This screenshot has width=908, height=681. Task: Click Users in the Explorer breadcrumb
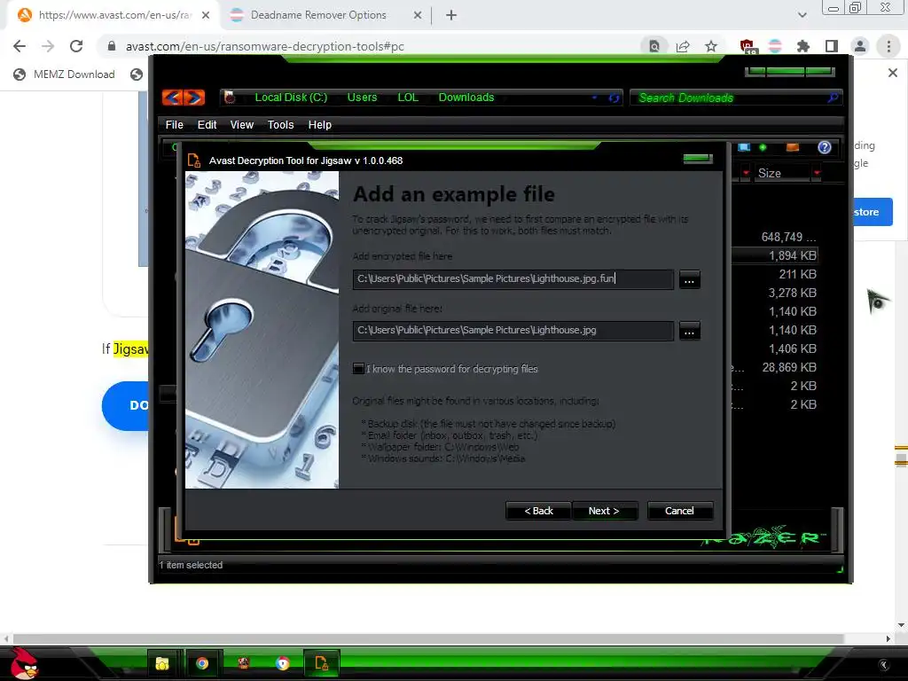tap(362, 98)
